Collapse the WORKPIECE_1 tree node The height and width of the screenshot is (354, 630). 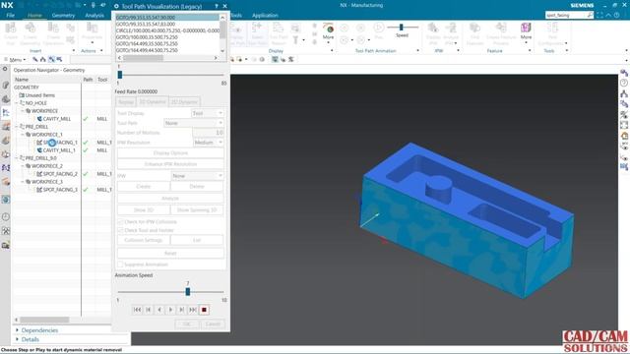click(x=23, y=135)
